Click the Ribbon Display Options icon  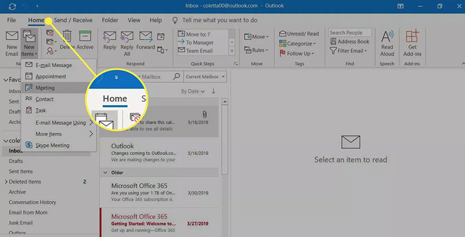click(x=400, y=6)
